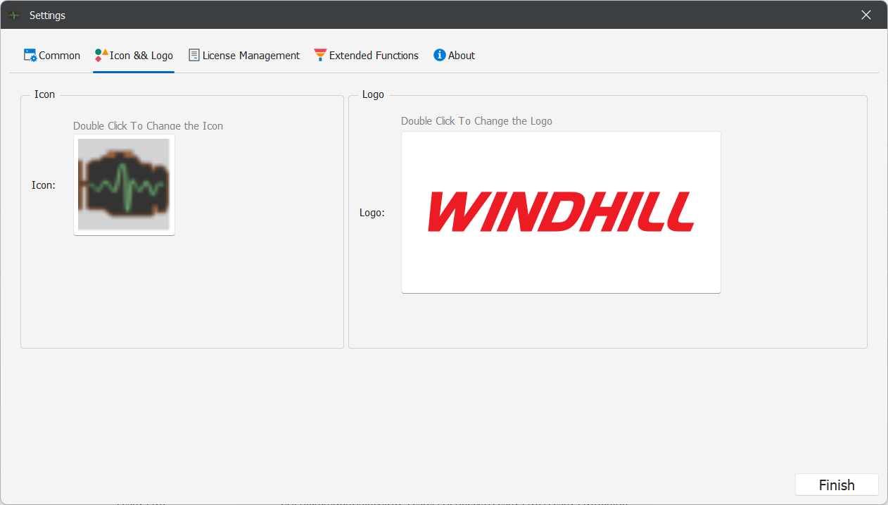
Task: Click the 'Icon:' field label
Action: (x=44, y=185)
